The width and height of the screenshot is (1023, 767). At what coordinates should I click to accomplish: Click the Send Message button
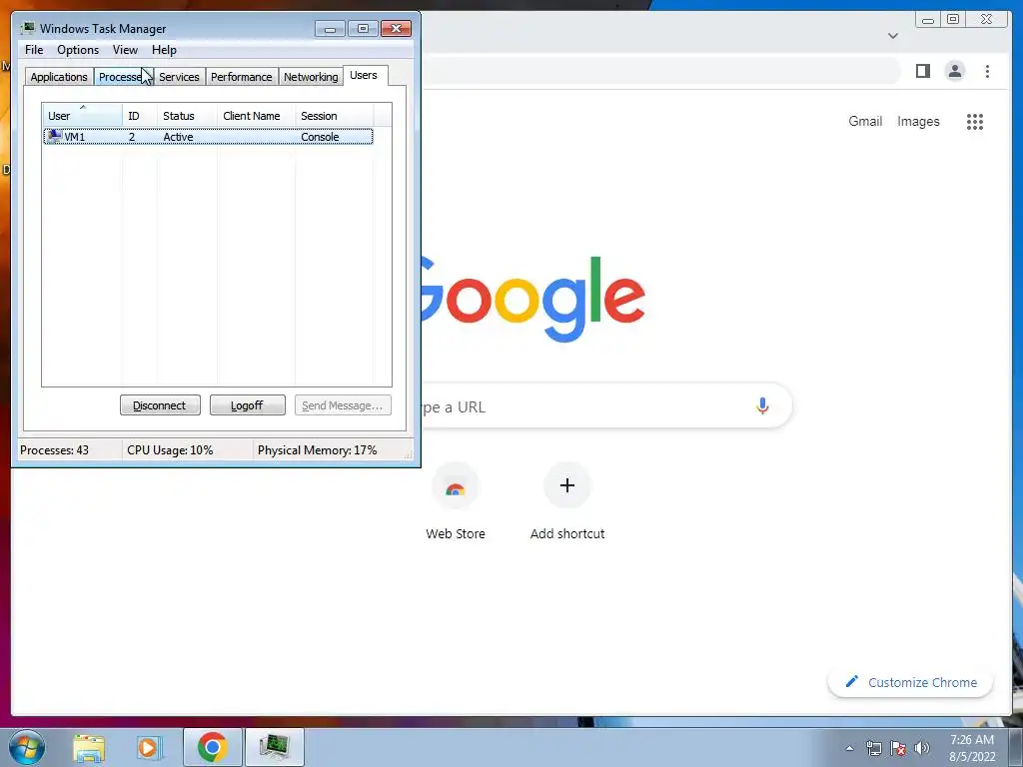[343, 405]
